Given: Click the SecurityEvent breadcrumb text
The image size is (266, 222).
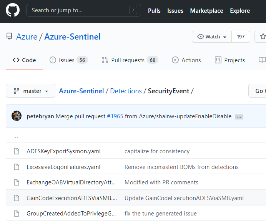Looking at the screenshot, I should click(168, 91).
